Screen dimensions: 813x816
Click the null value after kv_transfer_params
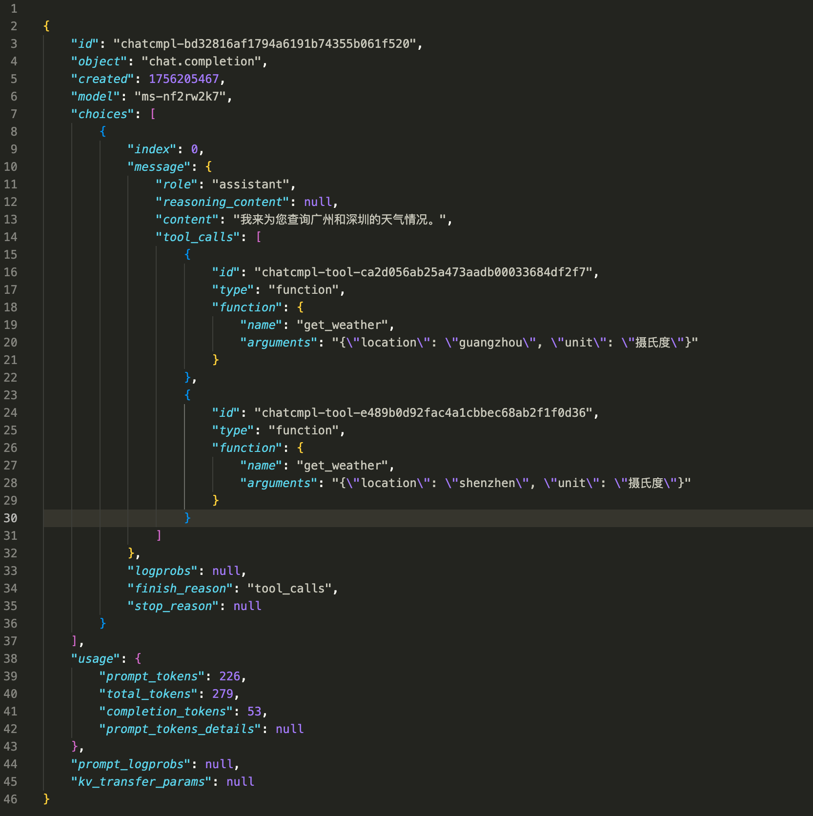[240, 782]
